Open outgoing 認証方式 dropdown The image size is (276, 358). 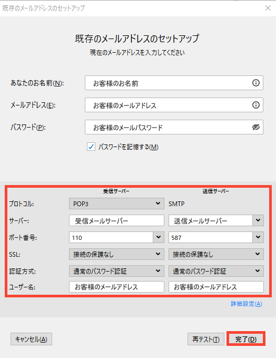[x=216, y=271]
